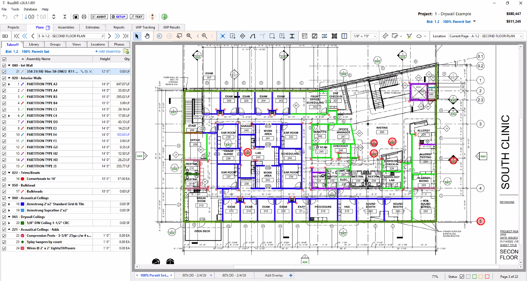This screenshot has width=527, height=281.
Task: Select the arrow pointer tool
Action: tap(137, 36)
